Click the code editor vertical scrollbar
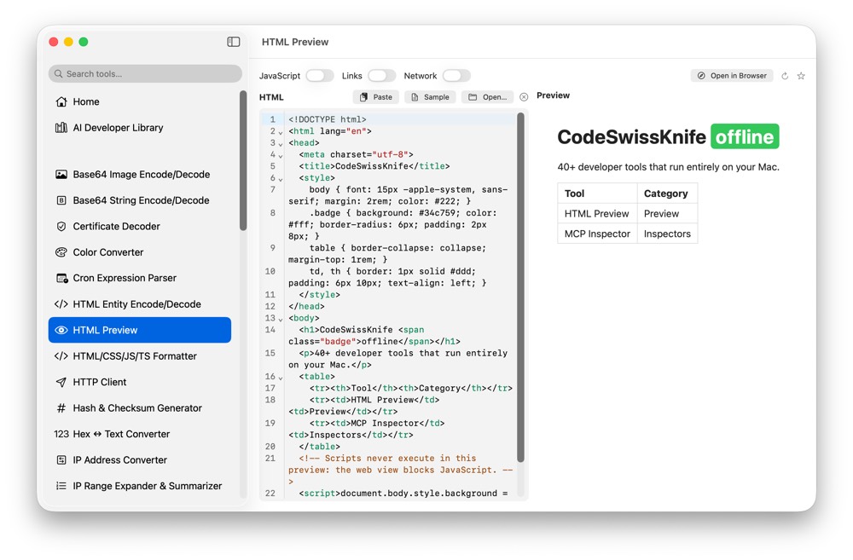The image size is (853, 560). coord(520,287)
